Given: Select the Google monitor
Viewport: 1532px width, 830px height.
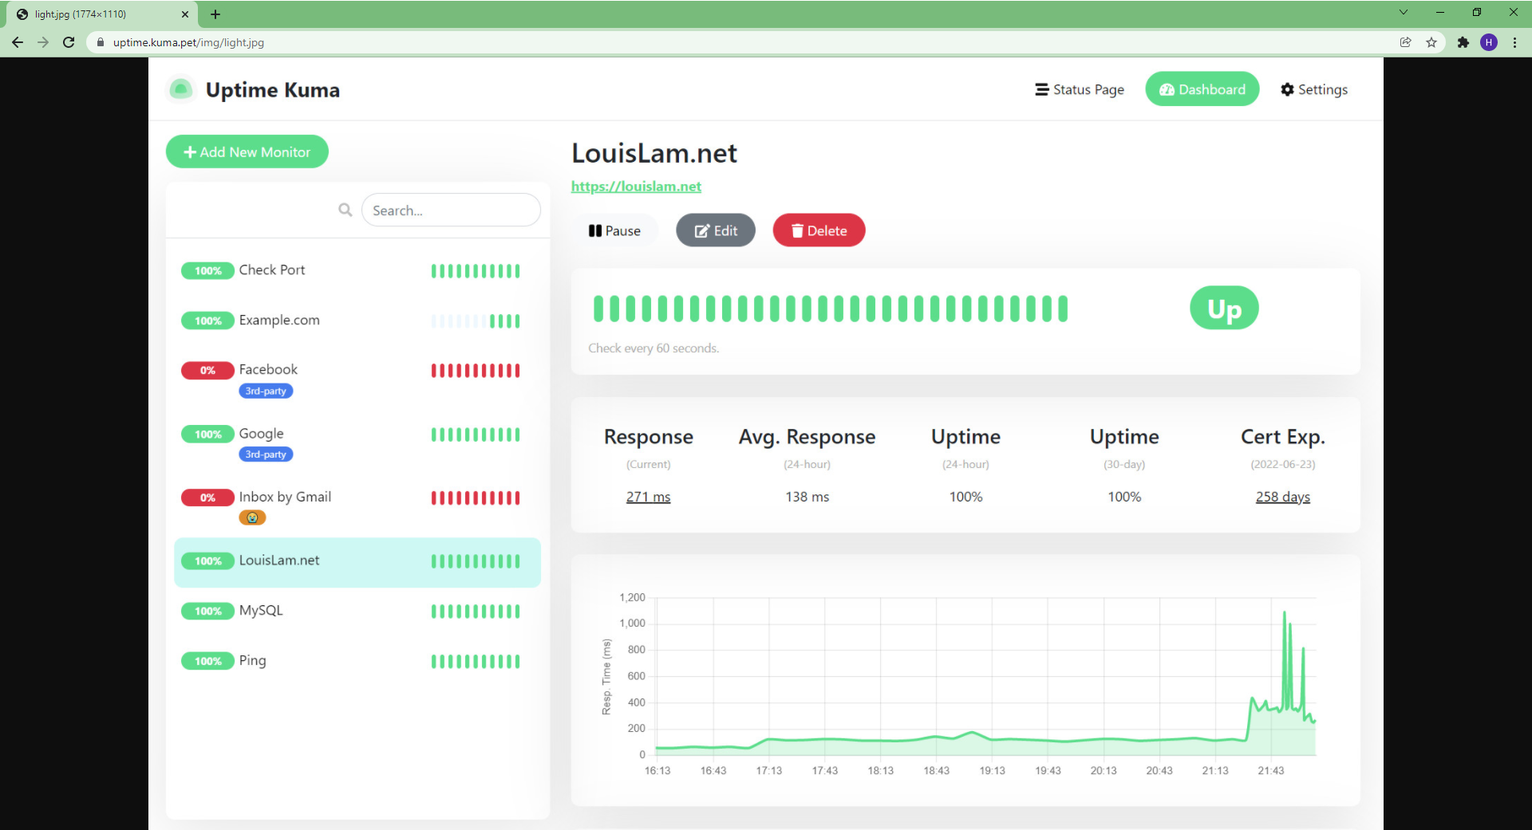Looking at the screenshot, I should [x=357, y=443].
